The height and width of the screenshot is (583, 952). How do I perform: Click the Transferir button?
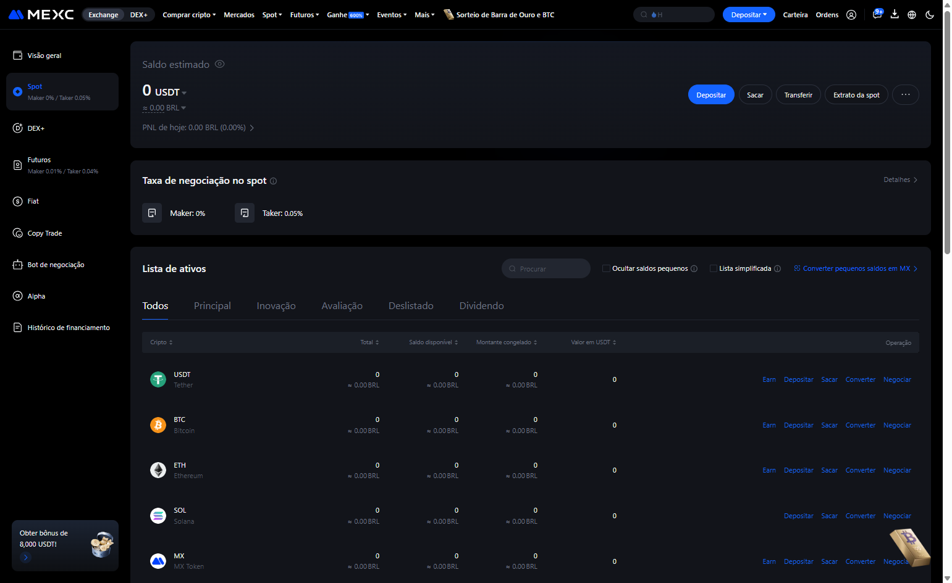coord(798,95)
